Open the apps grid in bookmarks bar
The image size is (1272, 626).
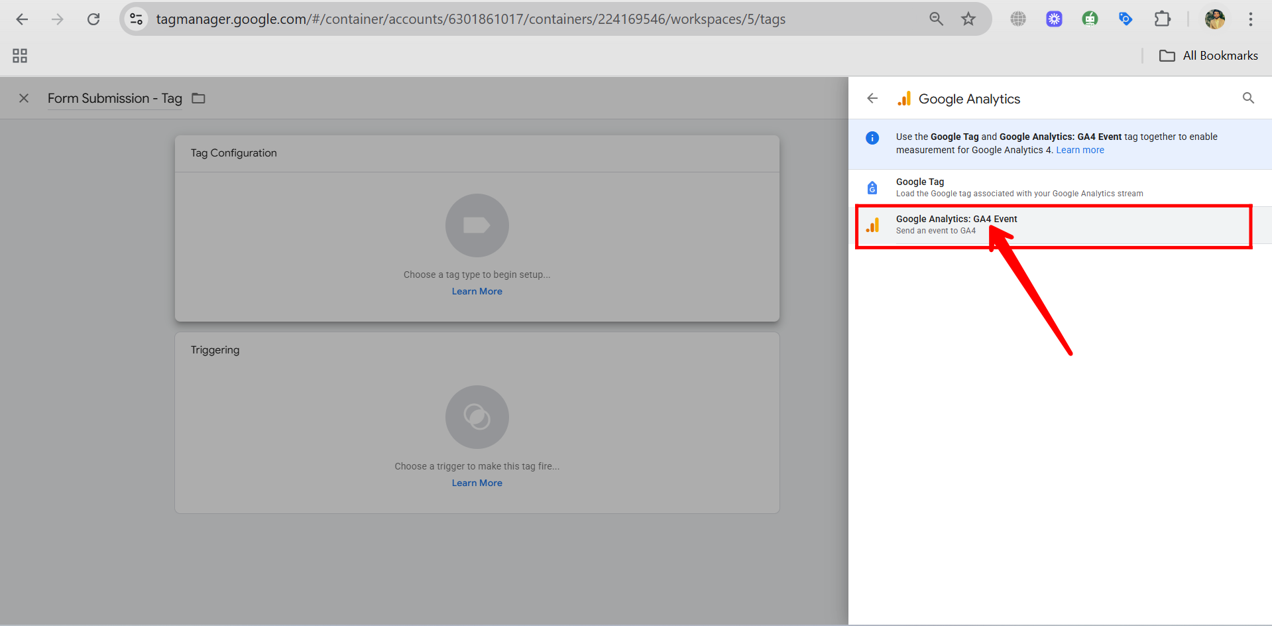20,56
